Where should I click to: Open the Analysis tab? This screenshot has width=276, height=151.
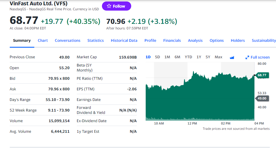coord(195,41)
